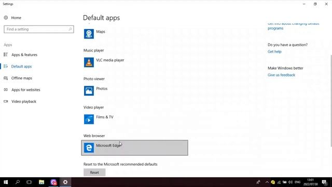Image resolution: width=332 pixels, height=187 pixels.
Task: Click the Default apps sidebar icon
Action: (6, 66)
